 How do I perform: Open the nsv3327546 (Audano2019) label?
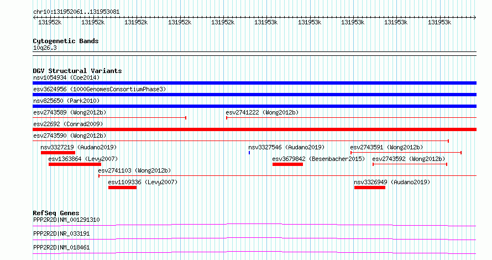click(286, 147)
